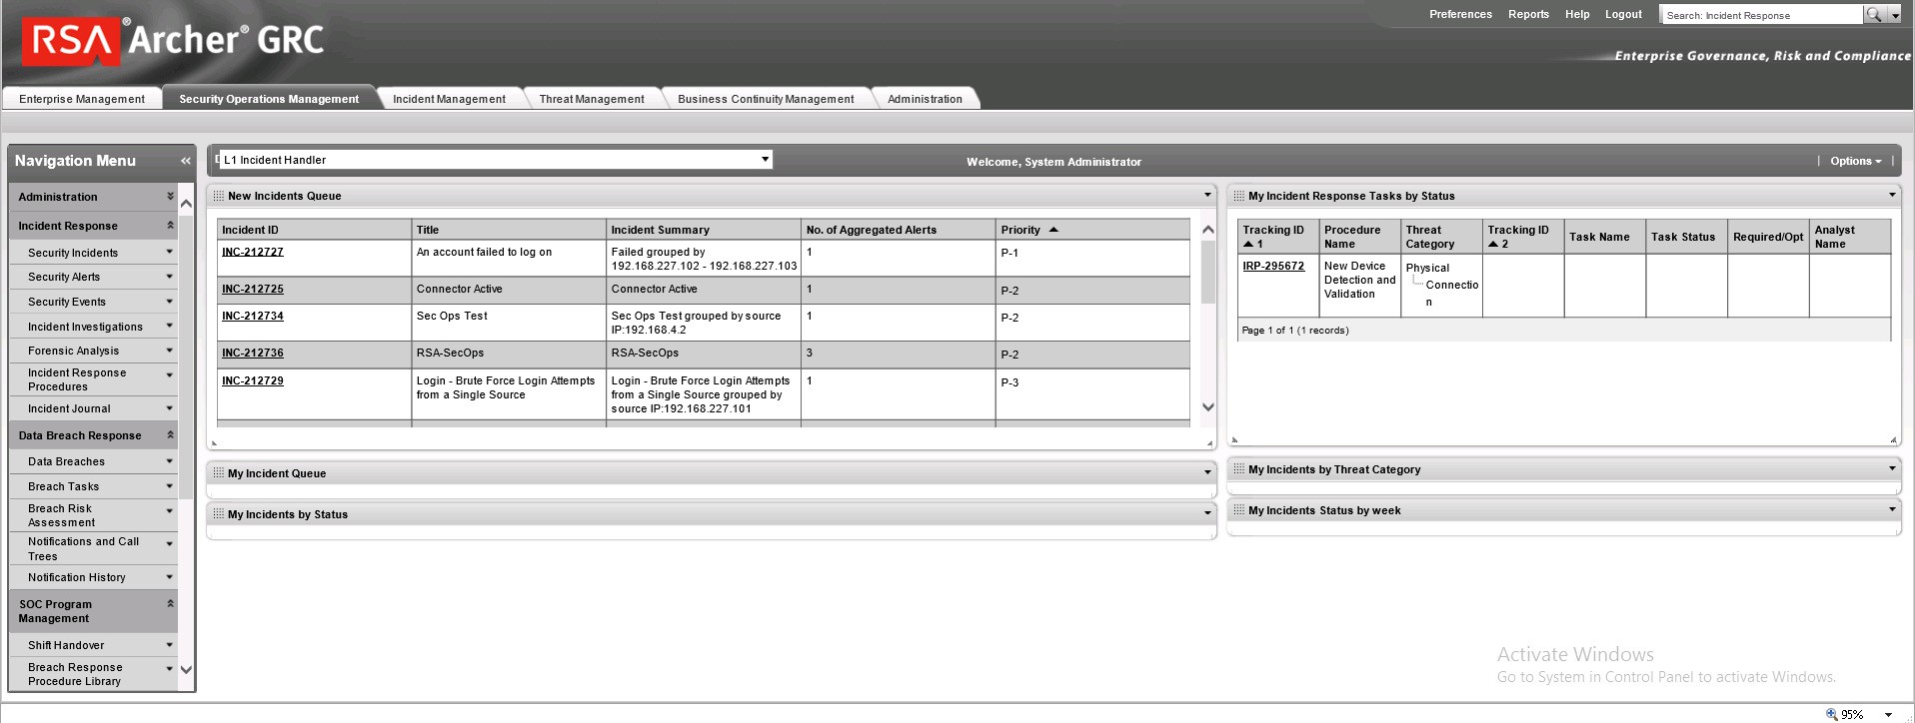Image resolution: width=1915 pixels, height=723 pixels.
Task: Open incident INC-212736
Action: pyautogui.click(x=252, y=353)
